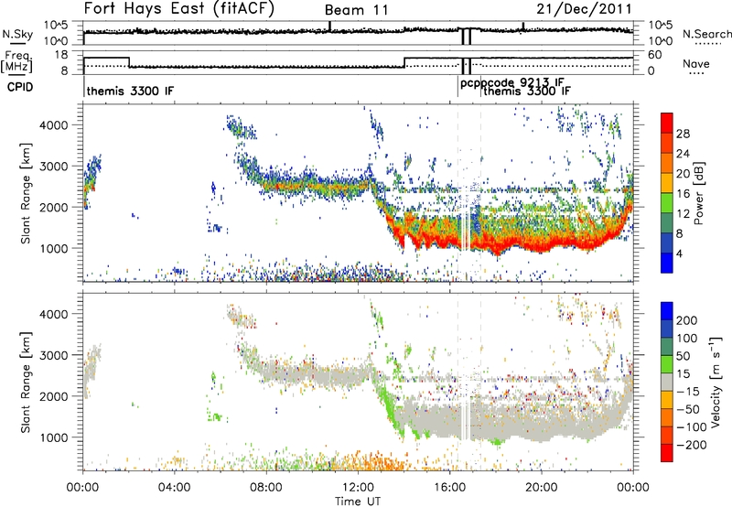Click the red swatch of Power colorbar
This screenshot has height=507, width=732.
tap(667, 123)
